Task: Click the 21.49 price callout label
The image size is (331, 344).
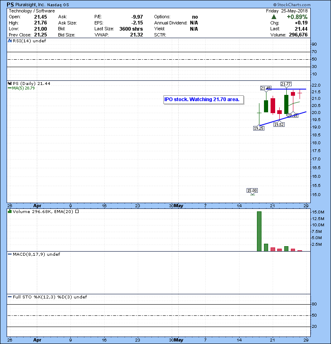Action: coord(266,88)
